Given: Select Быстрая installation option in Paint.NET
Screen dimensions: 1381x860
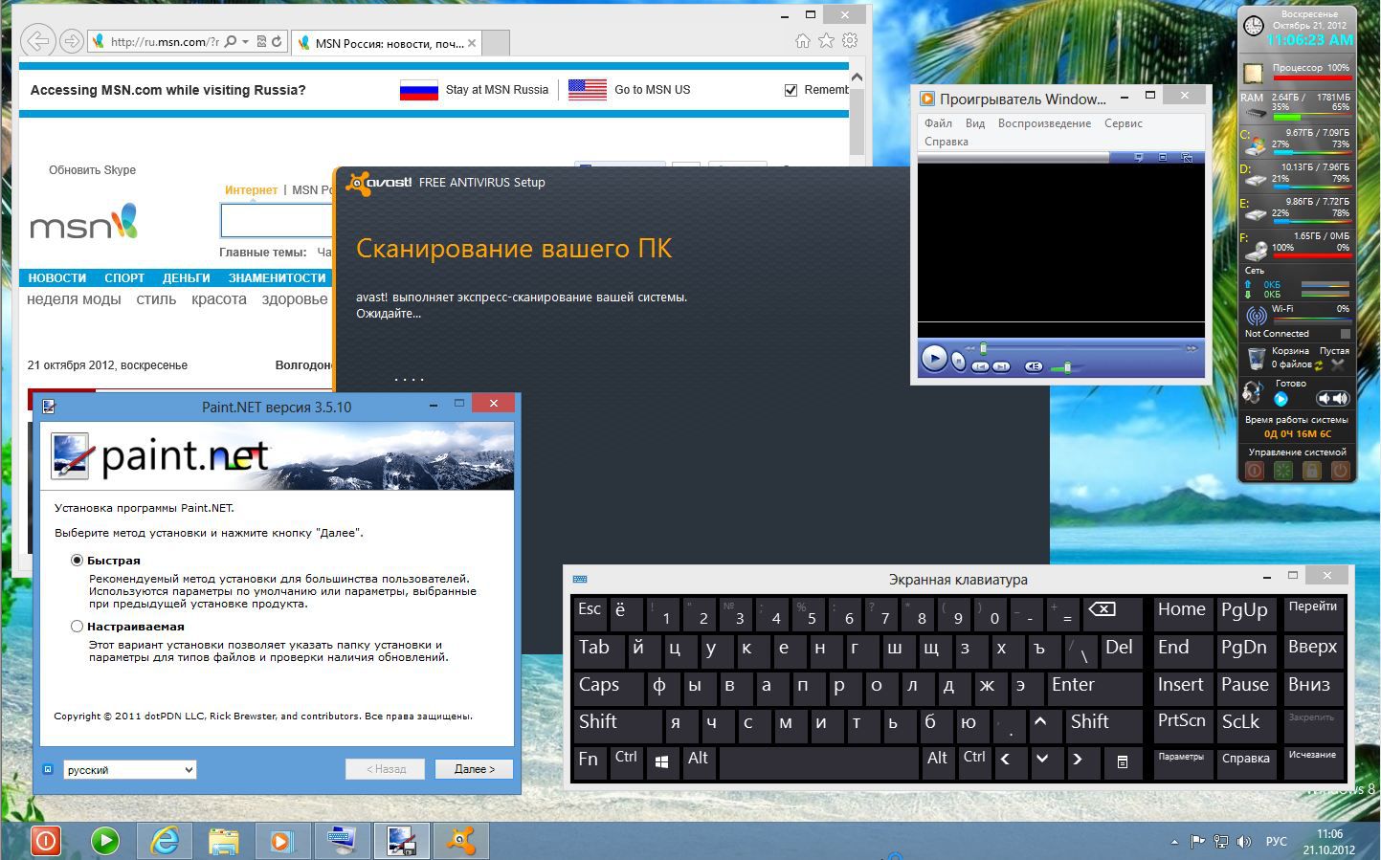Looking at the screenshot, I should click(77, 561).
